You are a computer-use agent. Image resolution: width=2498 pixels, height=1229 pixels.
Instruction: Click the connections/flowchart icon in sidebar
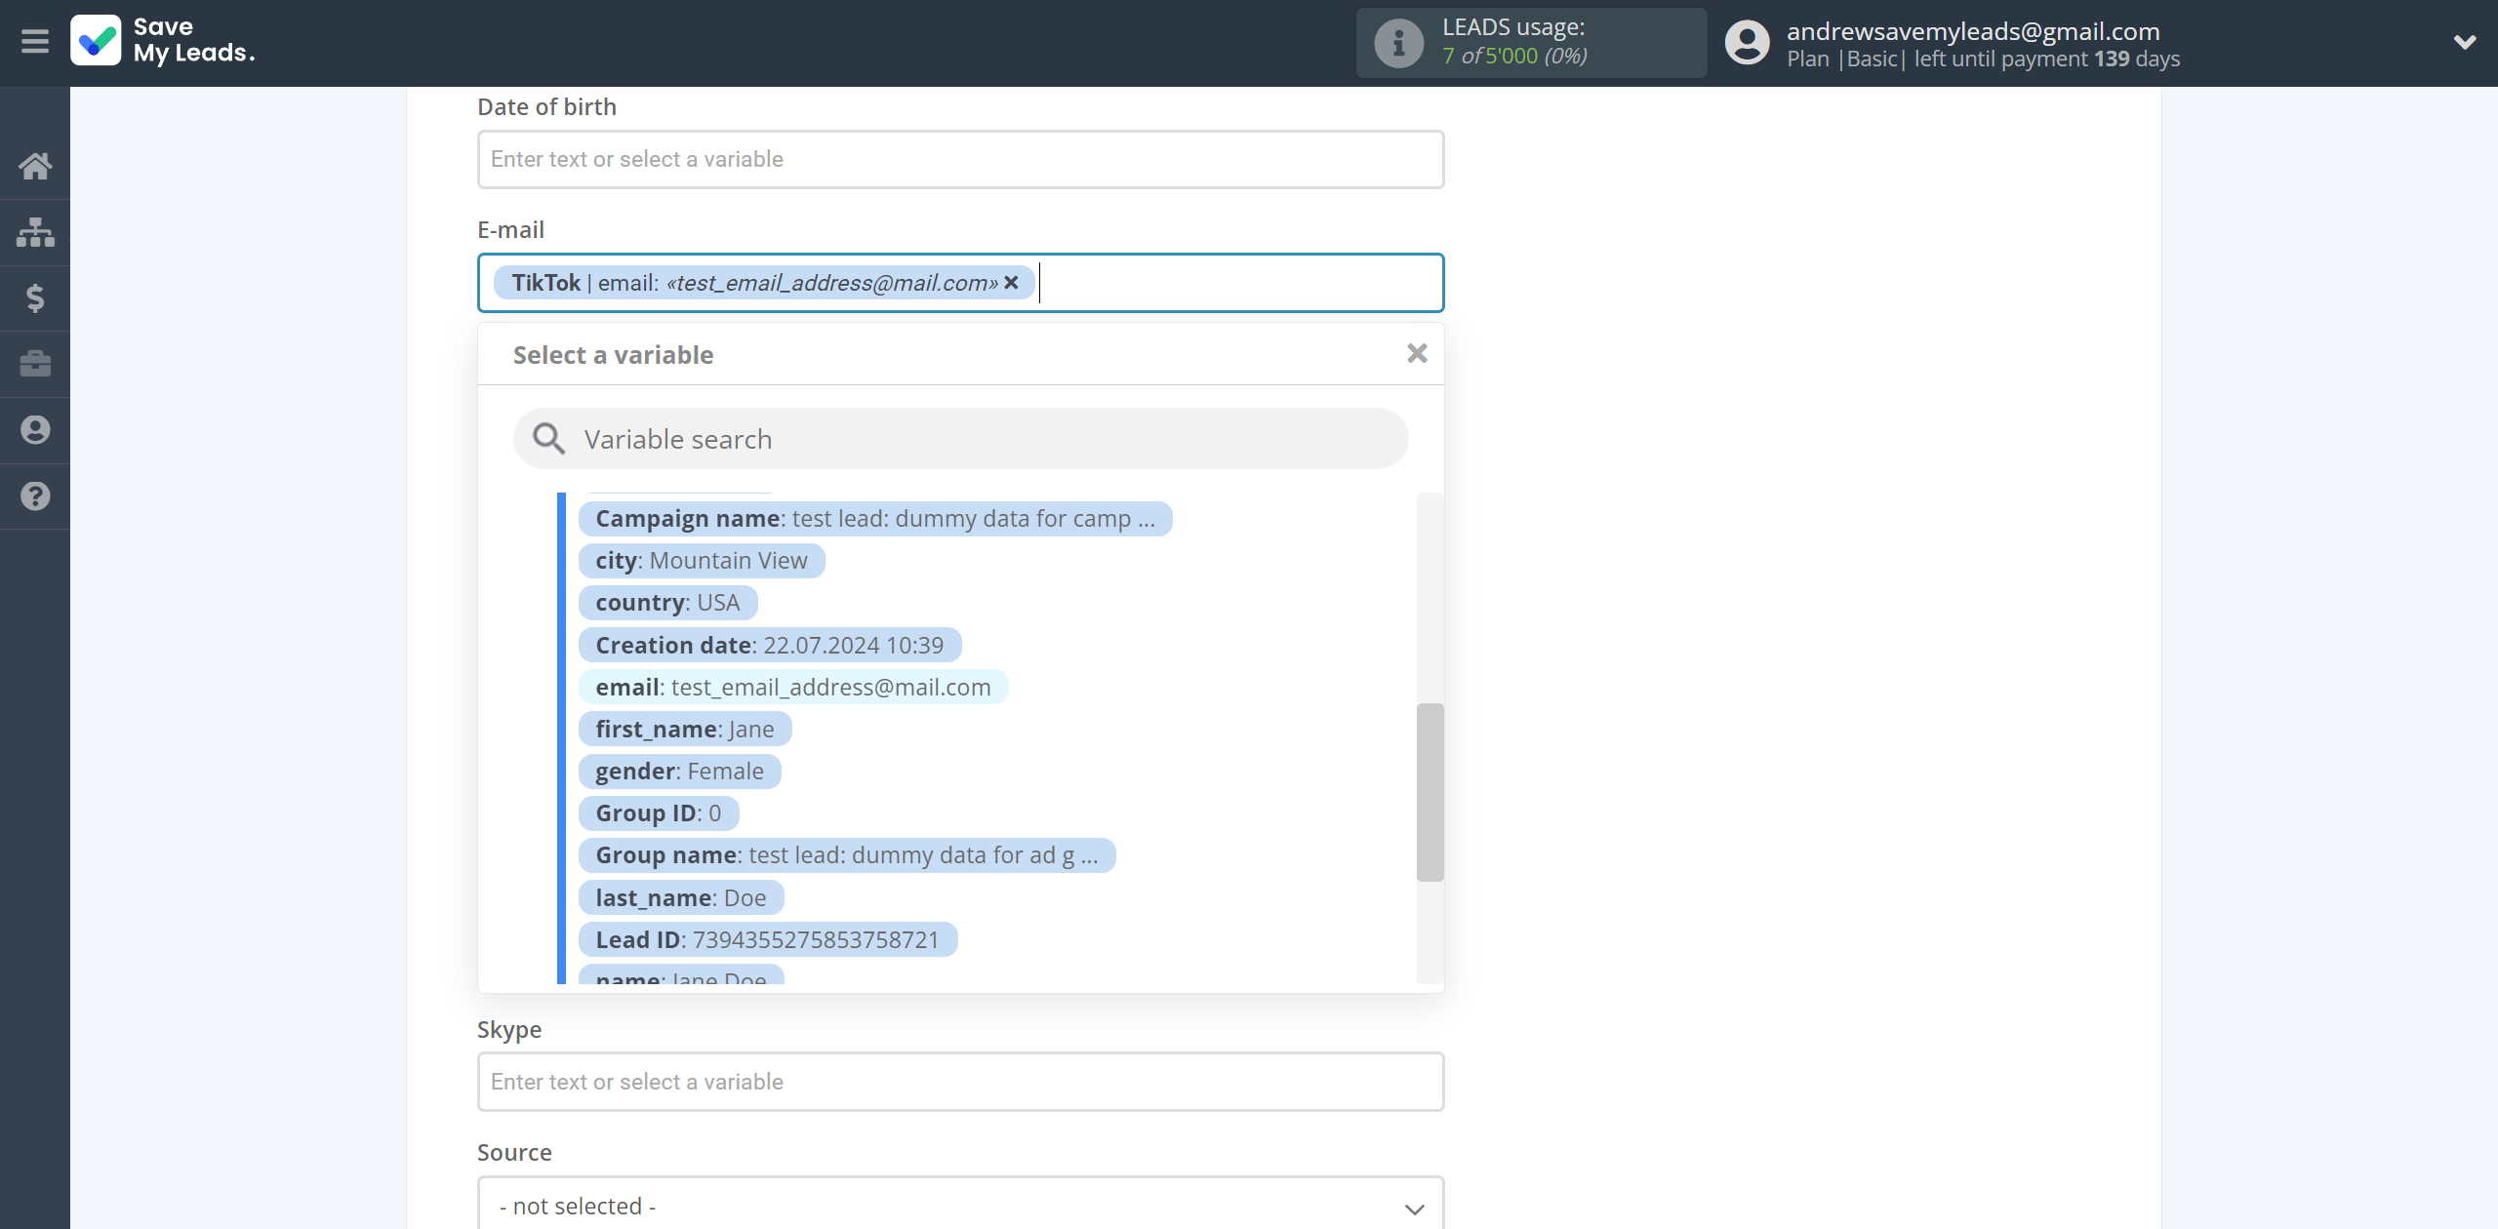point(35,231)
